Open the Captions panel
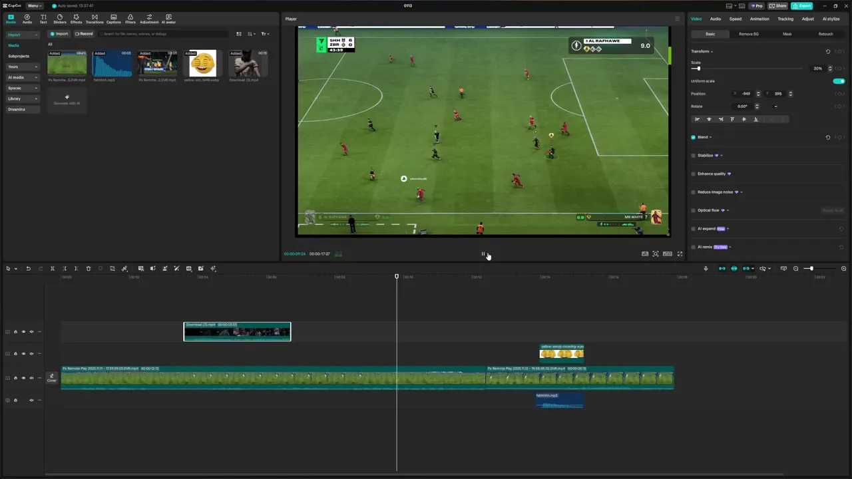Image resolution: width=852 pixels, height=479 pixels. coord(114,19)
